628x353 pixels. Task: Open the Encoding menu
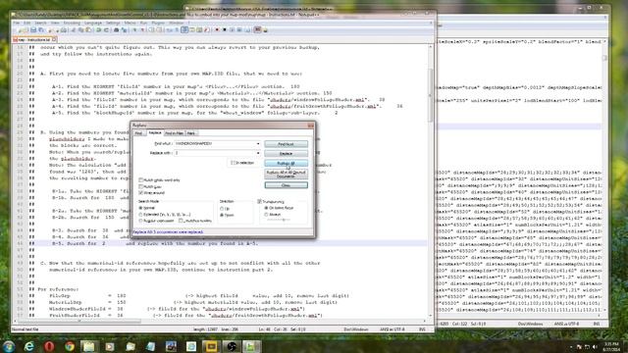tap(72, 23)
